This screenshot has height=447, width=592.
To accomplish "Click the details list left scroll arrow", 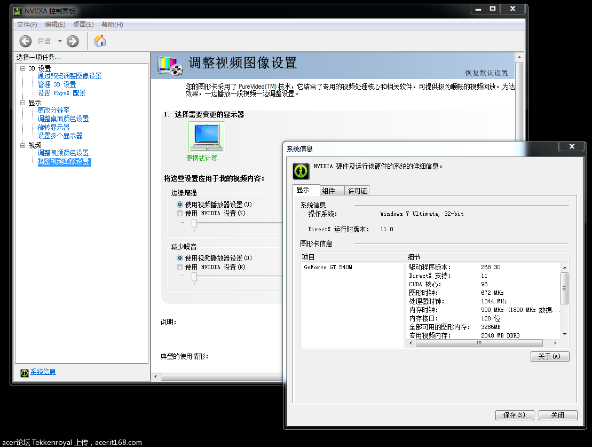I will [x=411, y=343].
